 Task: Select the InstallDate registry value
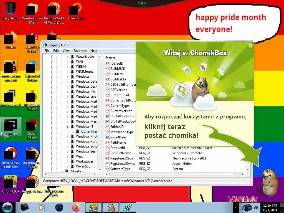pos(118,137)
